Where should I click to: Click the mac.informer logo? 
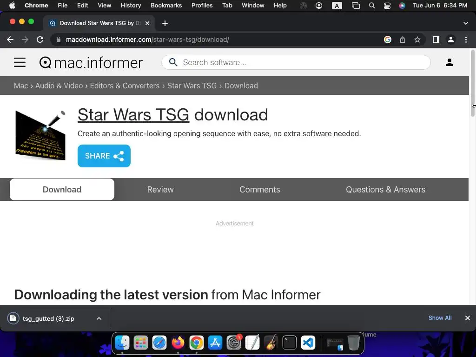(x=91, y=63)
